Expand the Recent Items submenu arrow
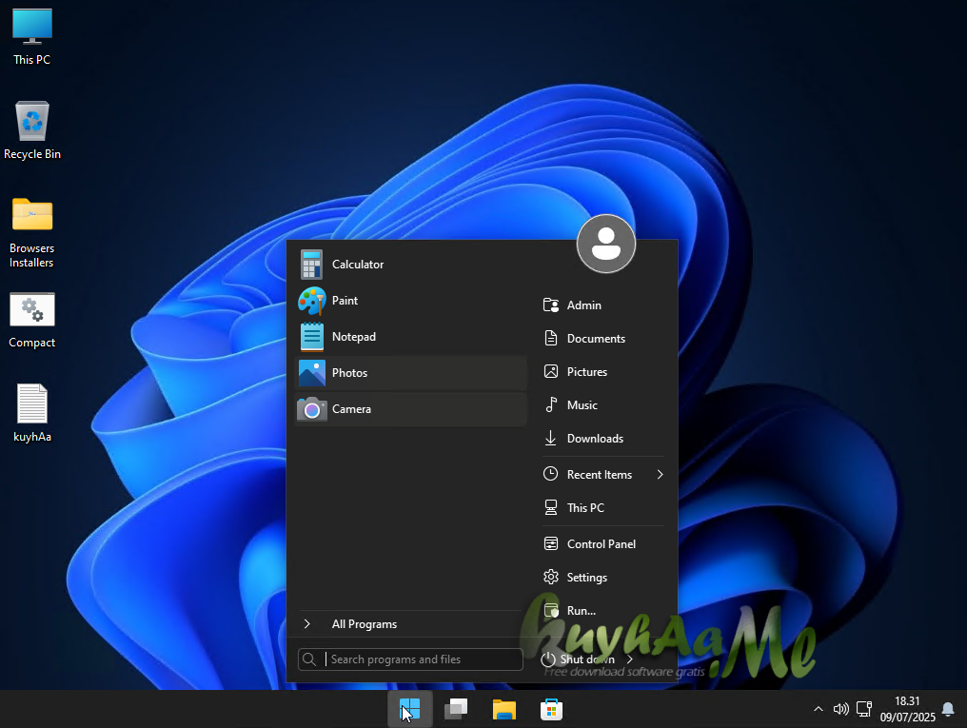 click(x=660, y=475)
